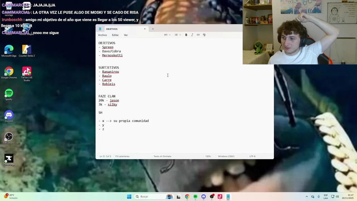The image size is (357, 201).
Task: Open the Archivo menu
Action: (x=102, y=35)
